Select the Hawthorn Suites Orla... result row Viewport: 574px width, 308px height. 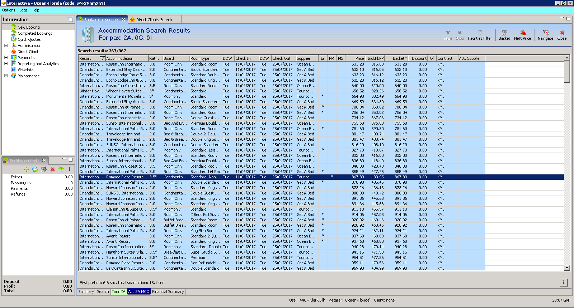[x=321, y=252]
